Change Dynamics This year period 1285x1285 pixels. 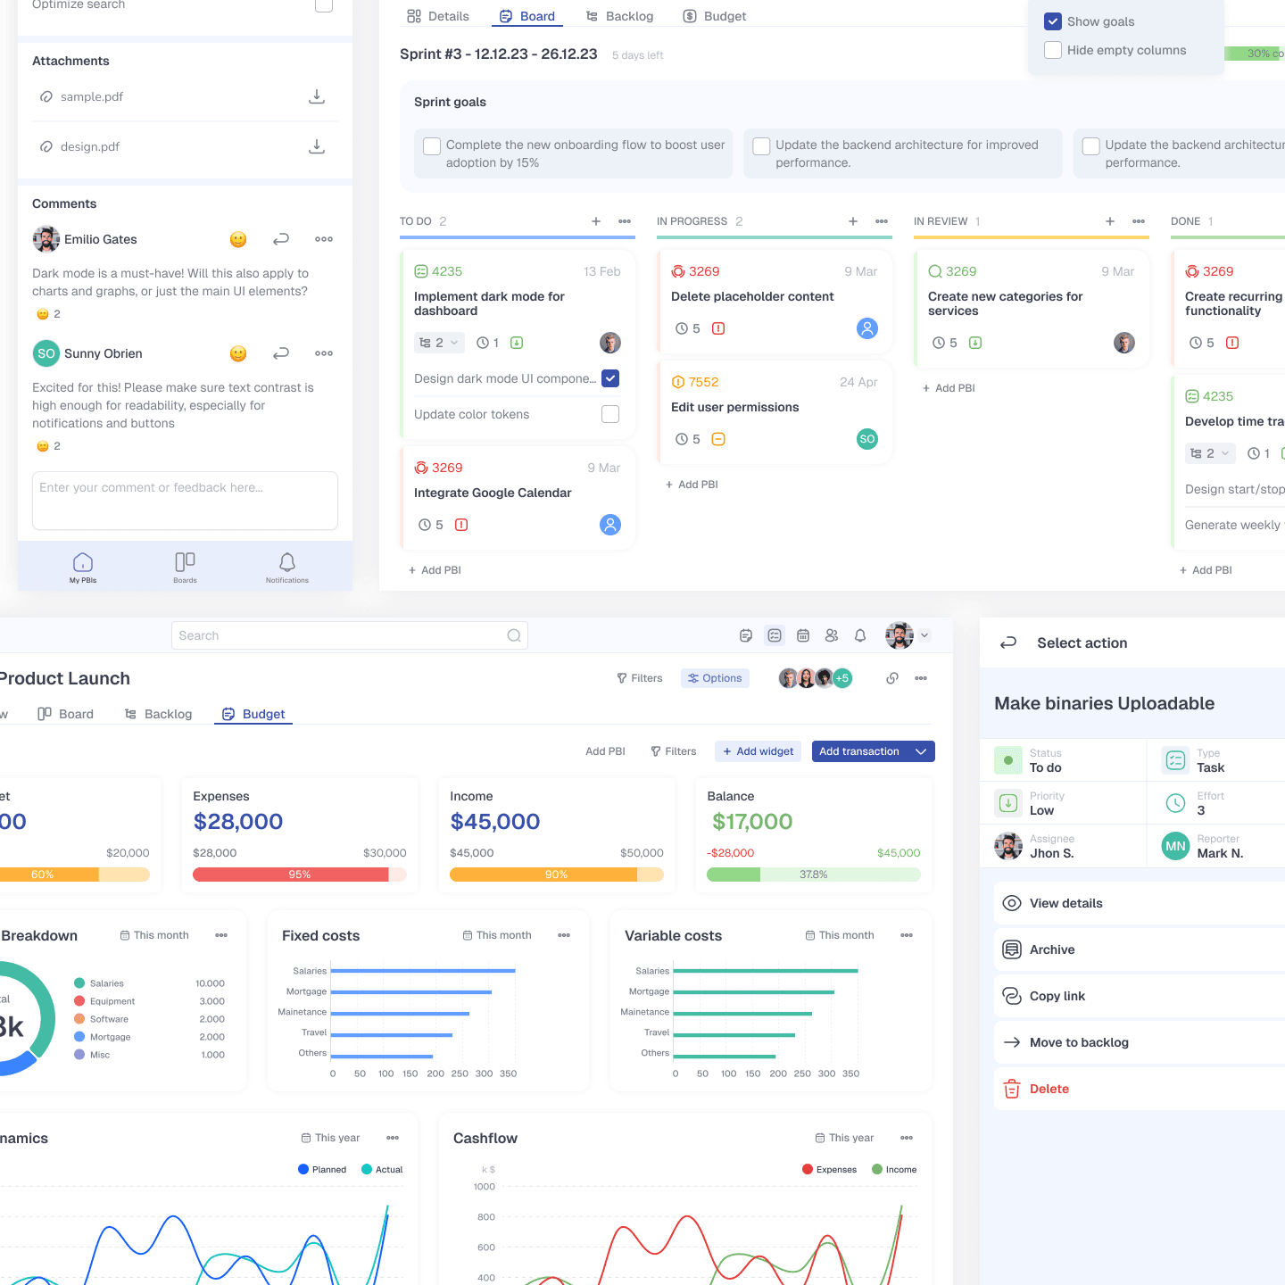[330, 1138]
